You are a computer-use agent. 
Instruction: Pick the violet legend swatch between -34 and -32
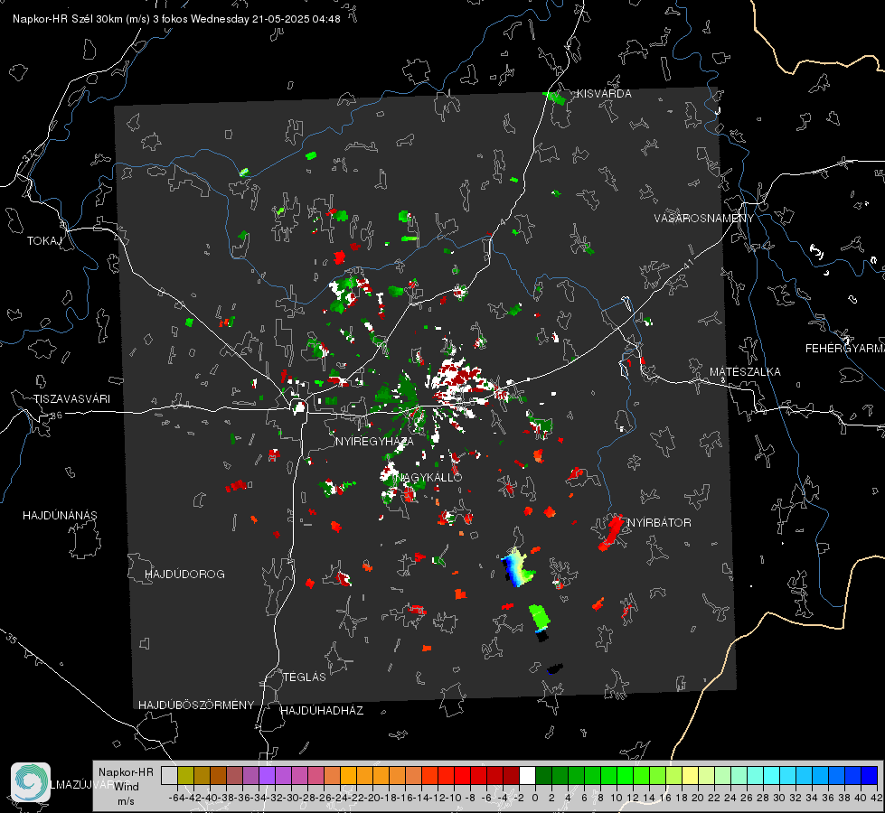pyautogui.click(x=267, y=775)
